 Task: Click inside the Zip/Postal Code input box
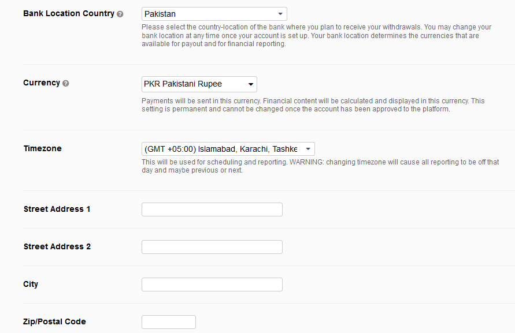pos(169,322)
